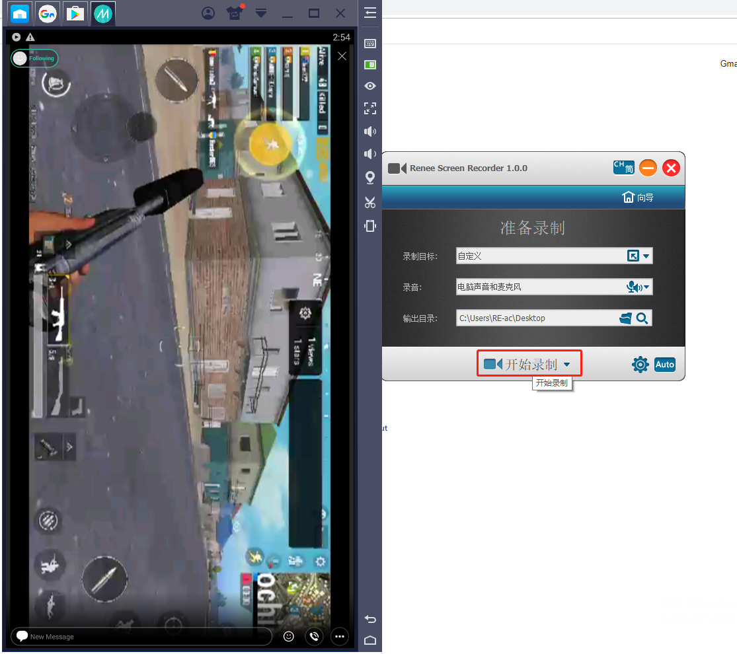This screenshot has height=654, width=737.
Task: Click the lower volume speaker icon
Action: point(370,154)
